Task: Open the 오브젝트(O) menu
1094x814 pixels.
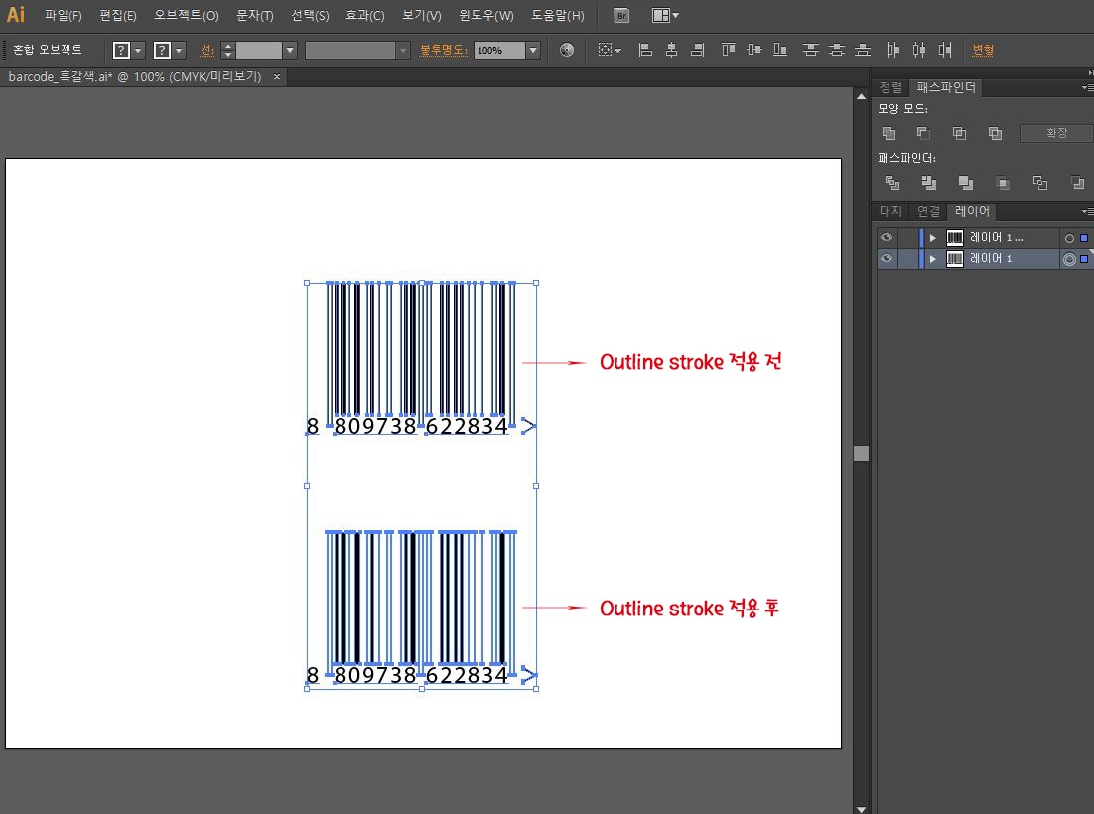Action: coord(187,15)
